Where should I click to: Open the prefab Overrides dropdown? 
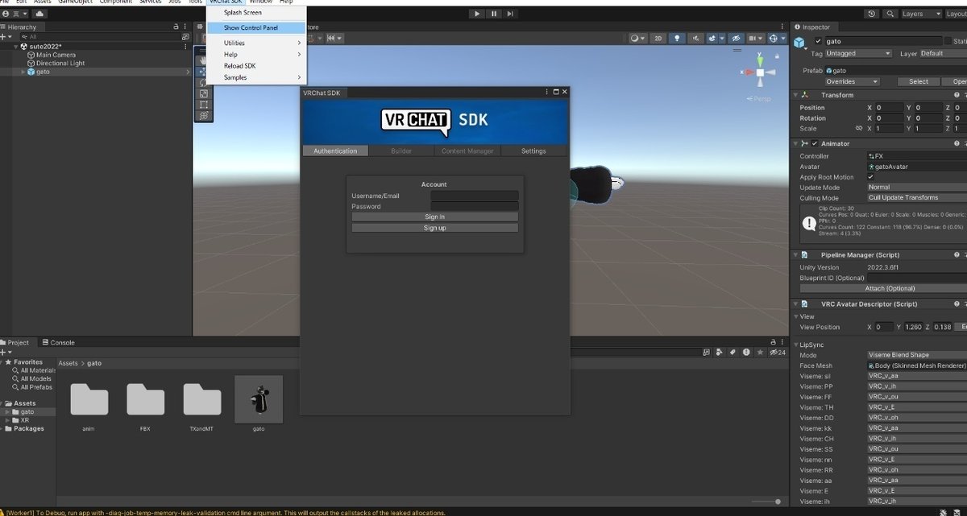click(x=852, y=81)
